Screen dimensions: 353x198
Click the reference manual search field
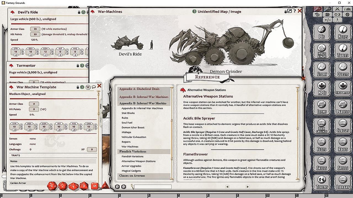tap(153, 187)
